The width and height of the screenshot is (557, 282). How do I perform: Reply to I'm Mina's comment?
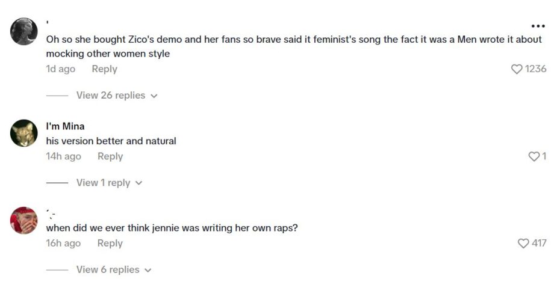click(x=110, y=156)
